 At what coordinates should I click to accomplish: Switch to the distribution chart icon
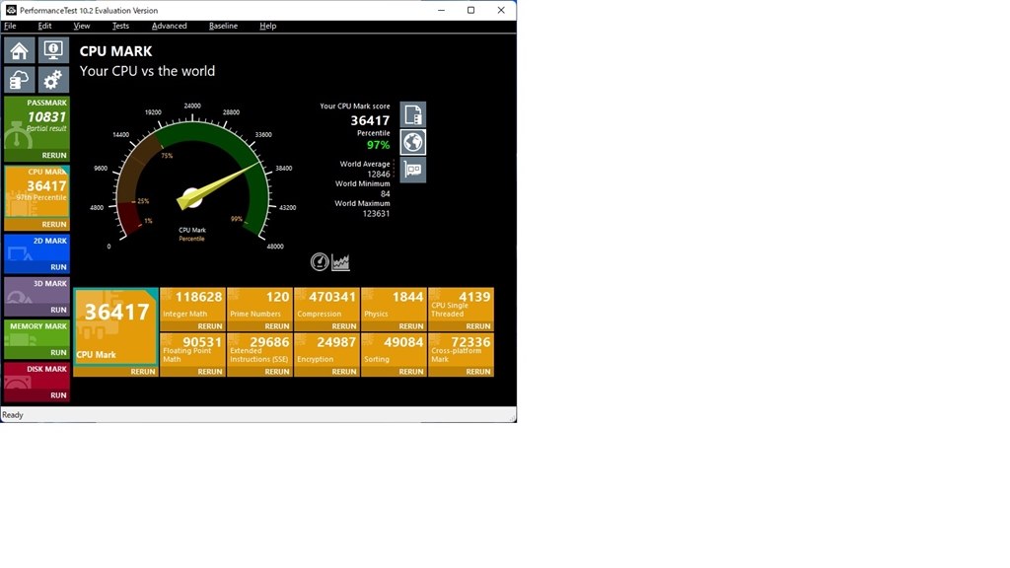pos(340,262)
